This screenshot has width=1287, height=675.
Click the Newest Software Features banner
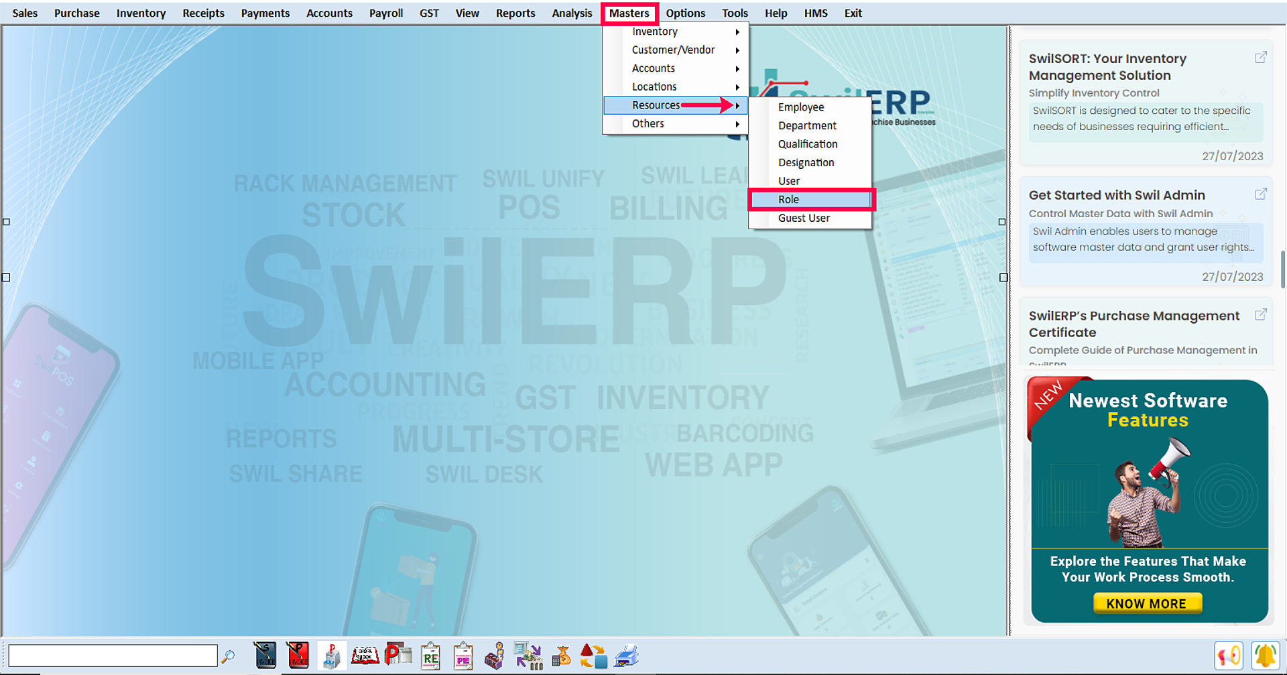tap(1148, 501)
